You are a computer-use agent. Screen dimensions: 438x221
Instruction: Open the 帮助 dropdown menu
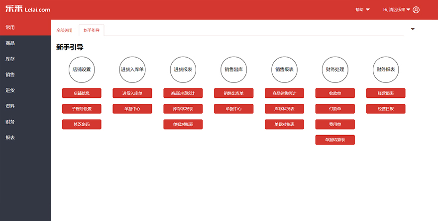click(x=362, y=10)
